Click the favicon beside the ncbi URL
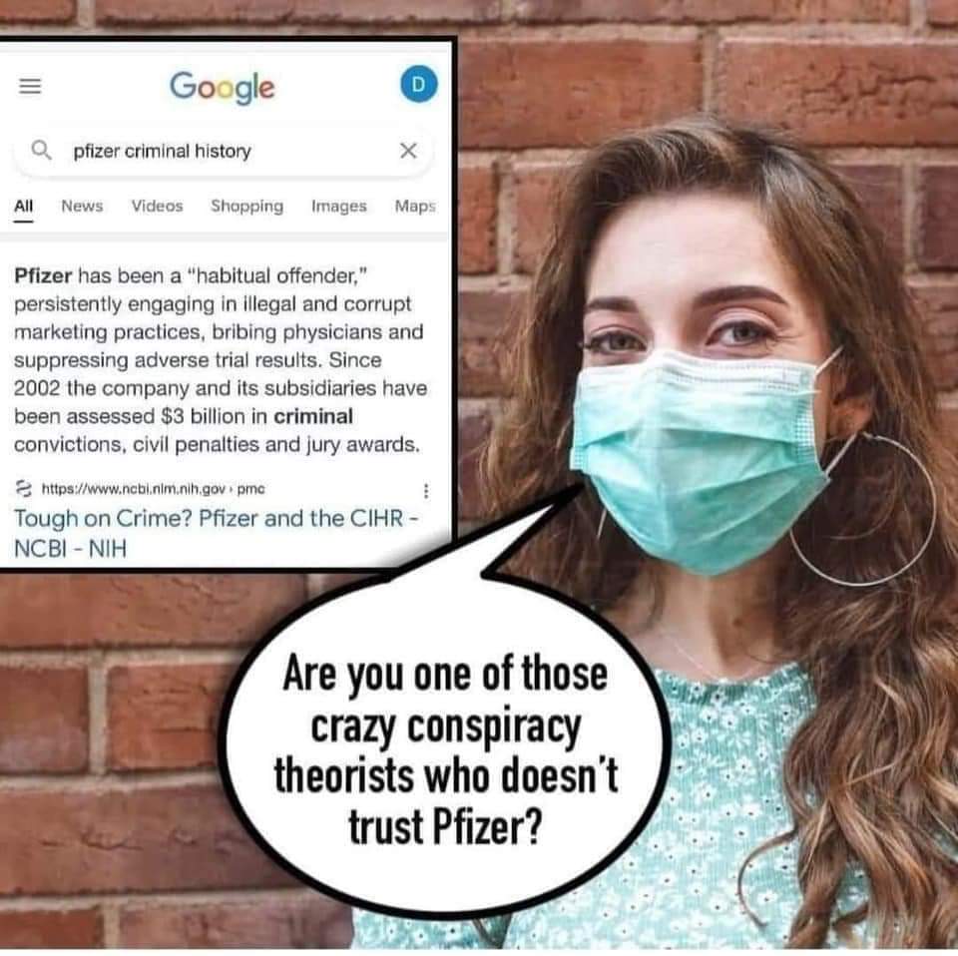 coord(23,489)
